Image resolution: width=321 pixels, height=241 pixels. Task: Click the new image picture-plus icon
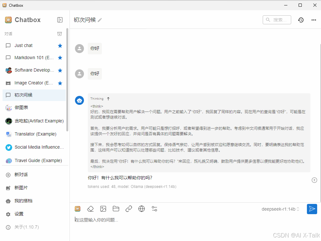click(8, 188)
